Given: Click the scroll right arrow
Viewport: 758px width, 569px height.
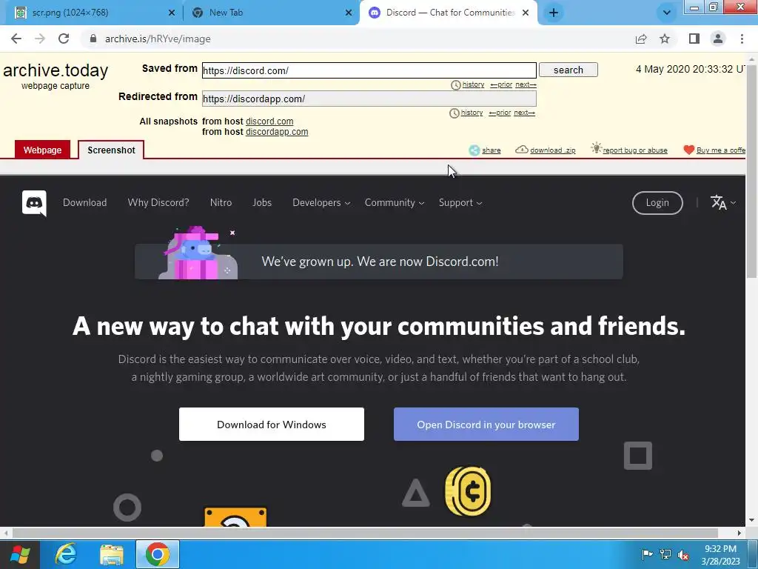Looking at the screenshot, I should coord(739,533).
